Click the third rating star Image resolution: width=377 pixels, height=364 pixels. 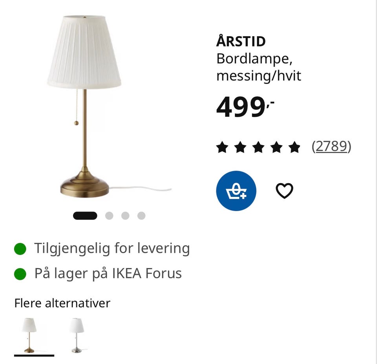pyautogui.click(x=258, y=147)
